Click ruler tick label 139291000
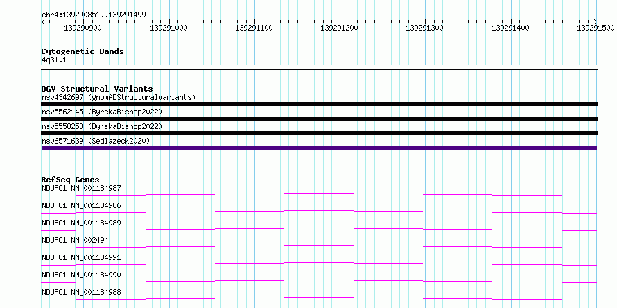The width and height of the screenshot is (617, 308). pyautogui.click(x=169, y=28)
